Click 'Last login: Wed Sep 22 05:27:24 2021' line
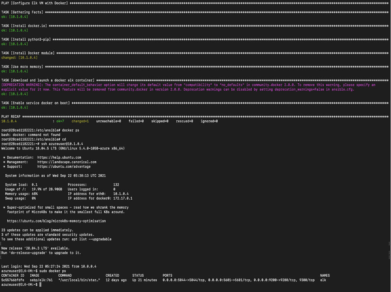Image resolution: width=391 pixels, height=292 pixels. coord(49,267)
